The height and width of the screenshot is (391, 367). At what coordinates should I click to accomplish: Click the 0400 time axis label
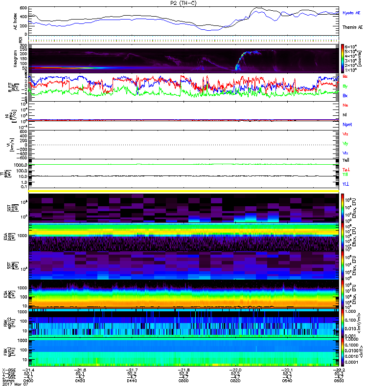(x=28, y=381)
